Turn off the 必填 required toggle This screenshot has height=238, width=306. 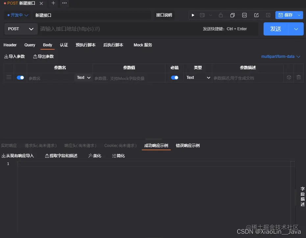(175, 77)
